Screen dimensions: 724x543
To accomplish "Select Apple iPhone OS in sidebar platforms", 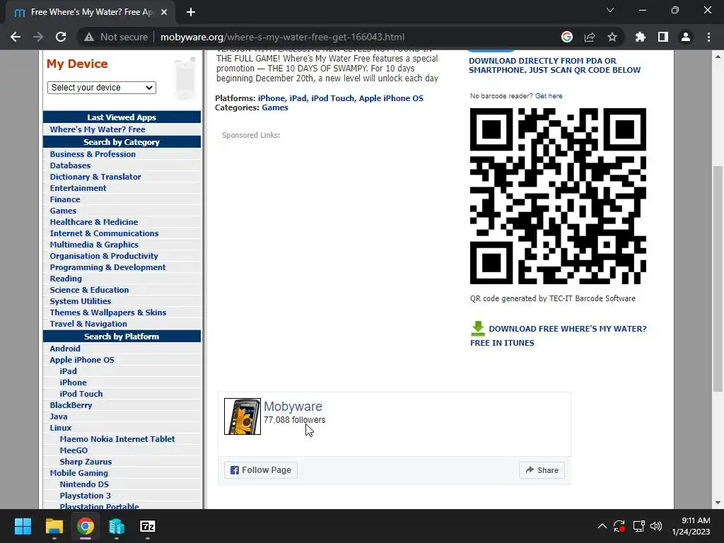I will [x=82, y=360].
